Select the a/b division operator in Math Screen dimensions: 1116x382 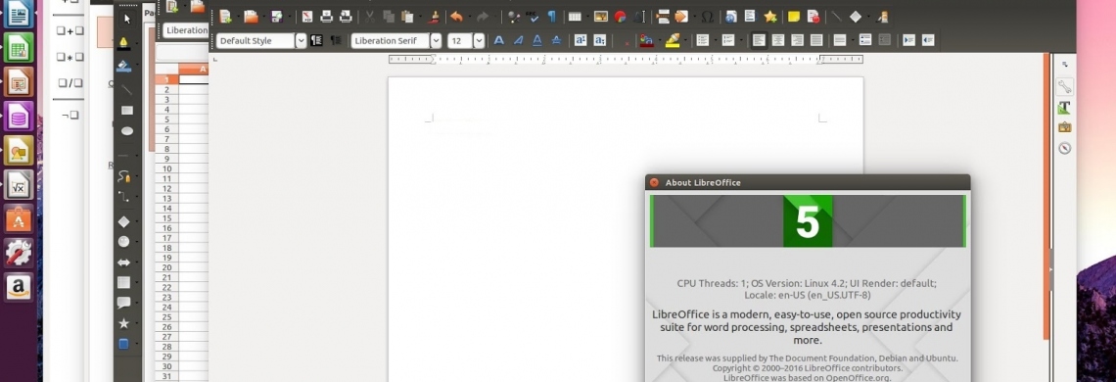[70, 83]
